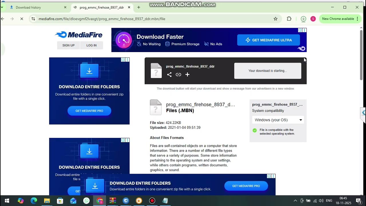The image size is (366, 206).
Task: Open Microsoft Store from taskbar
Action: [60, 201]
